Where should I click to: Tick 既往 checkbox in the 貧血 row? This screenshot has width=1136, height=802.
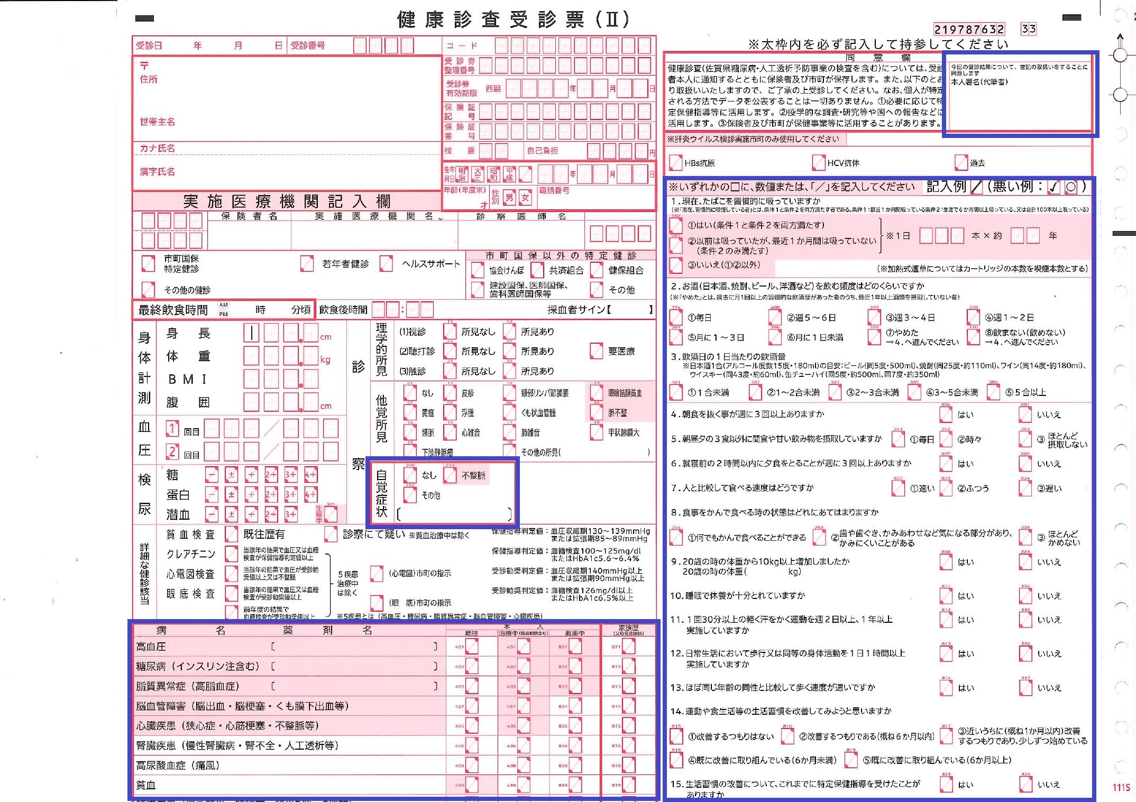pyautogui.click(x=471, y=785)
